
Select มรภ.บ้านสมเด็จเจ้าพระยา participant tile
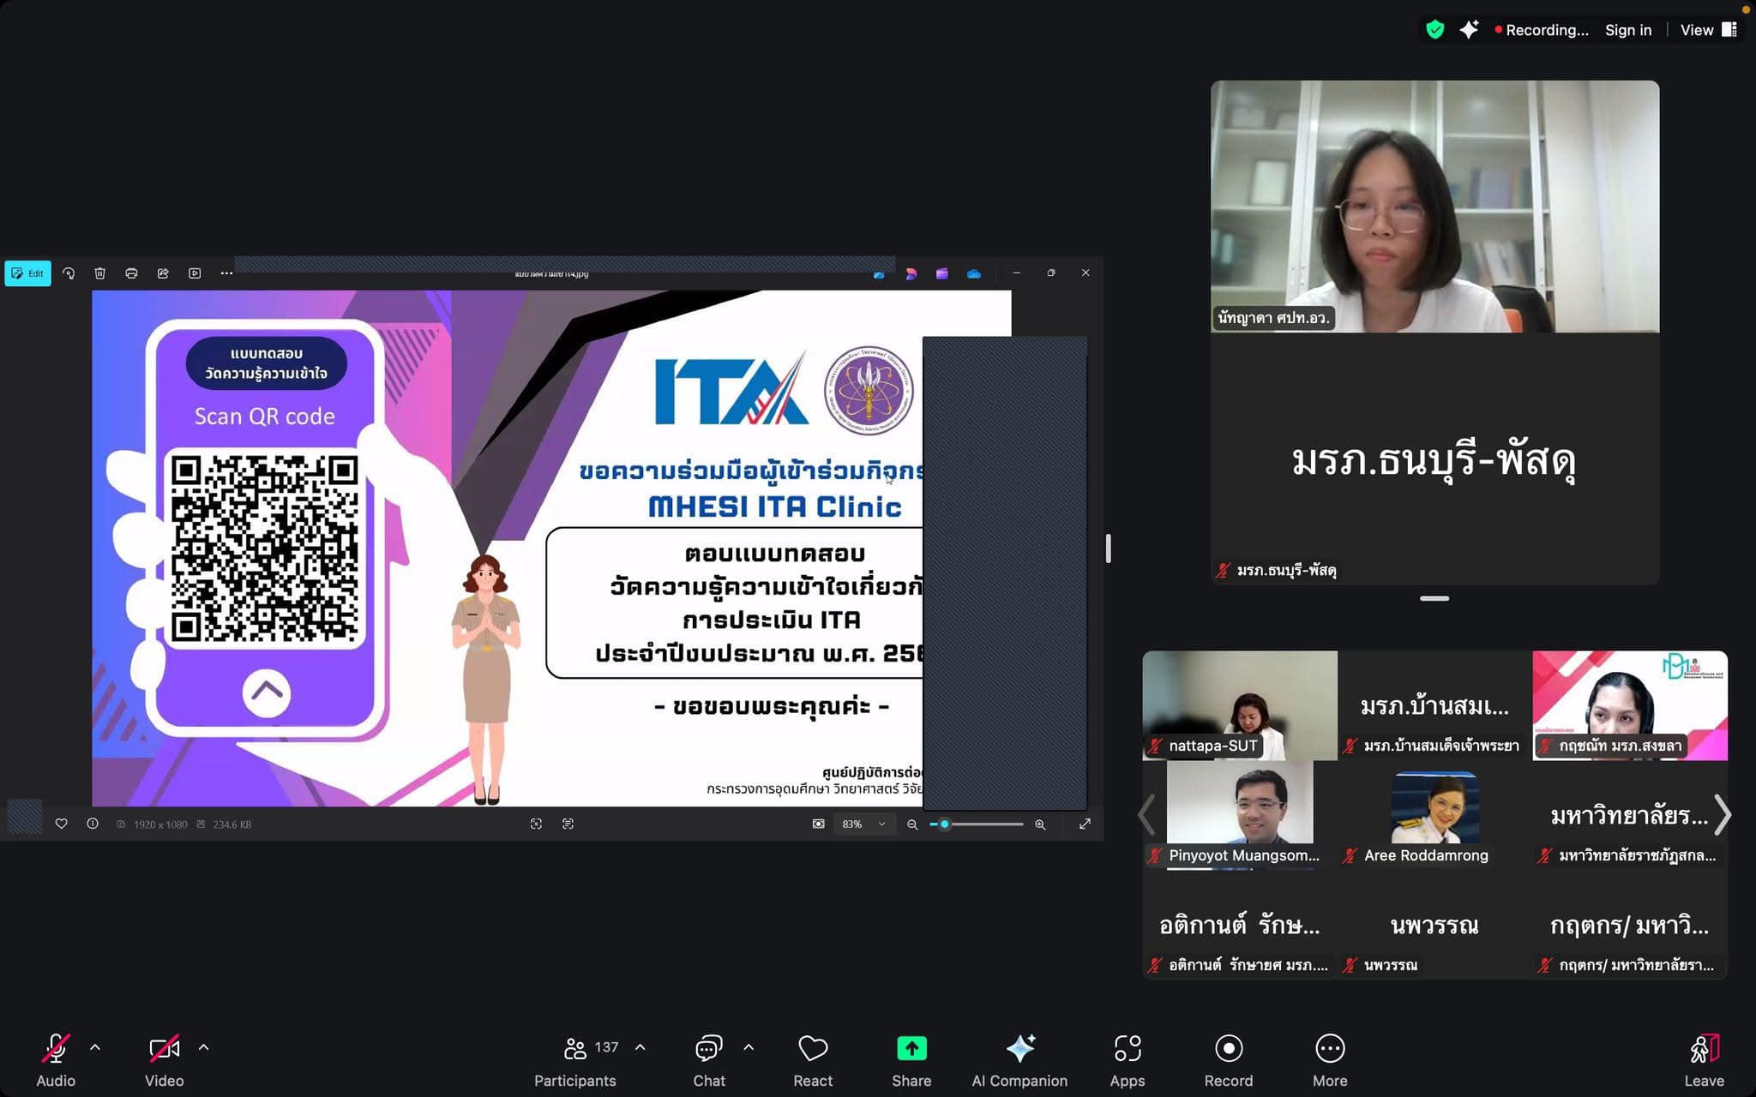(x=1434, y=705)
